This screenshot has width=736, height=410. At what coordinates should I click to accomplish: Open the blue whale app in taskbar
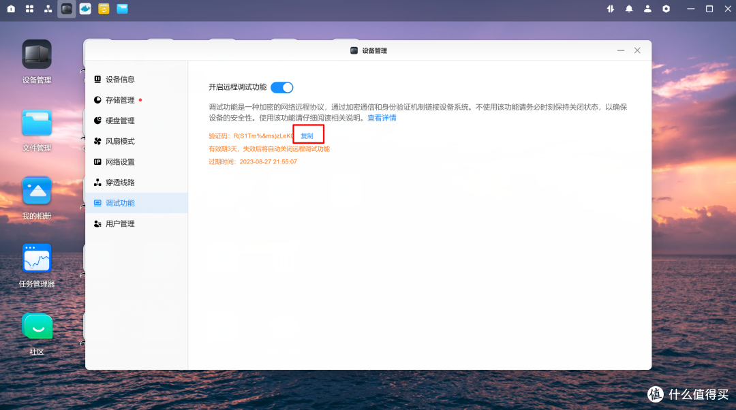pos(85,9)
